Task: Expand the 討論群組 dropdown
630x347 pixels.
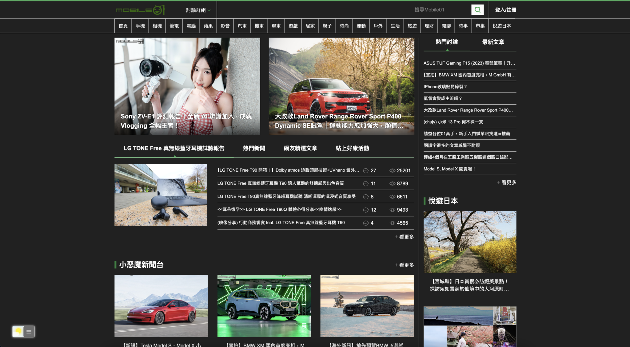Action: coord(198,10)
